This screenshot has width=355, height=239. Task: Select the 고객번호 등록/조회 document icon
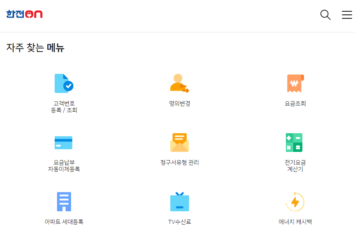pos(64,83)
